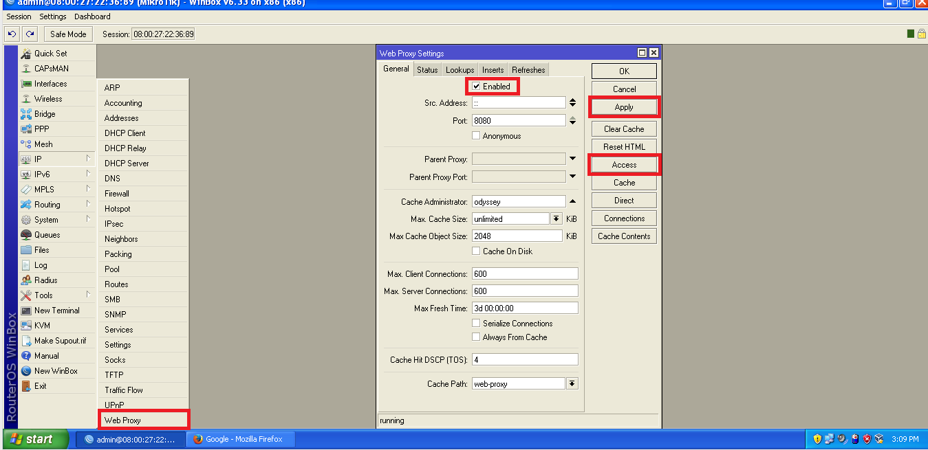The width and height of the screenshot is (928, 450).
Task: Switch to the Status tab
Action: (427, 69)
